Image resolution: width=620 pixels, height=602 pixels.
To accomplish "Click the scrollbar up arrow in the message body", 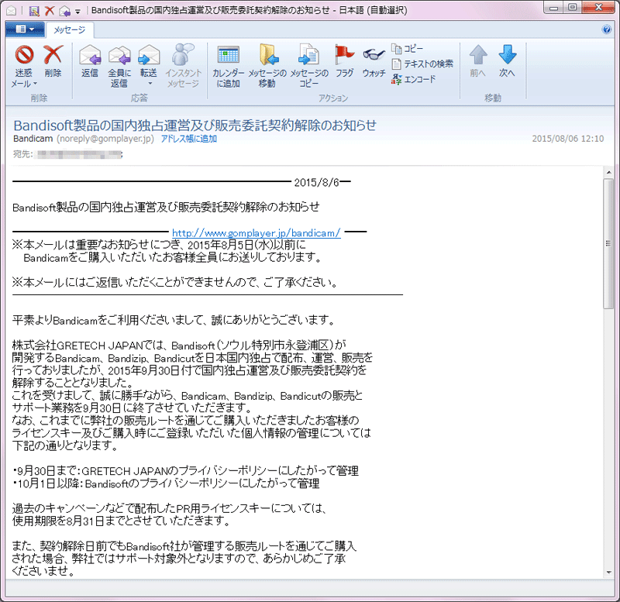I will pos(608,172).
